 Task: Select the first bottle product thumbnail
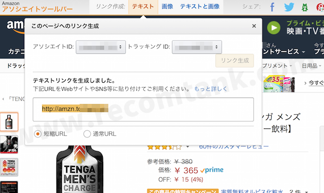click(9, 122)
